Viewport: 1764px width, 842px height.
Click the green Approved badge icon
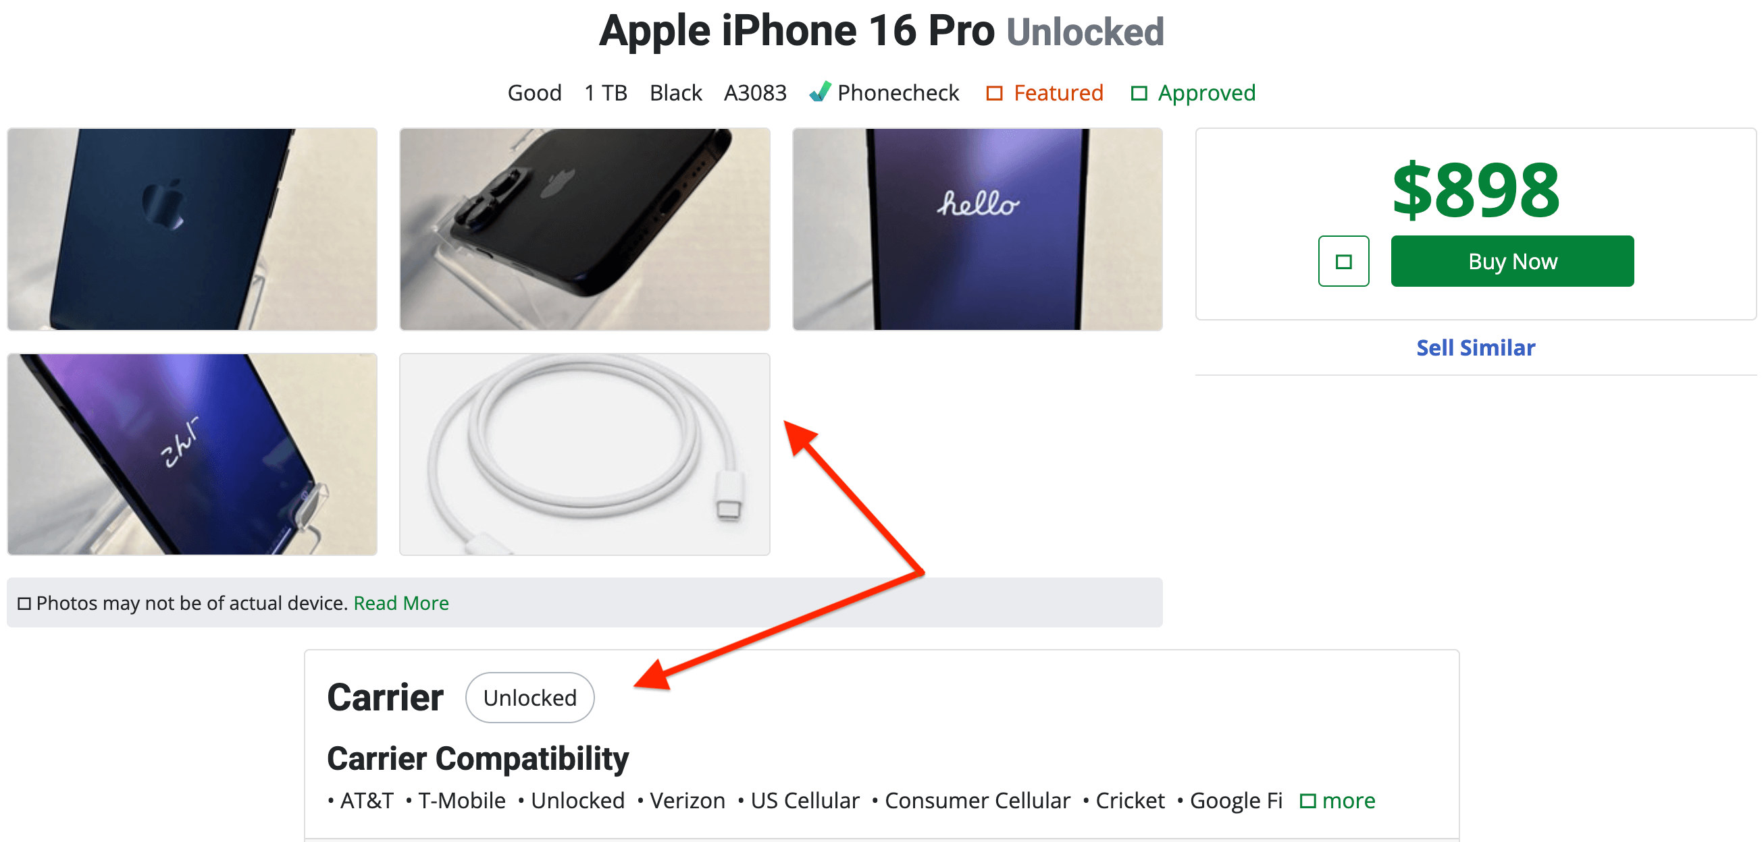pos(1138,93)
